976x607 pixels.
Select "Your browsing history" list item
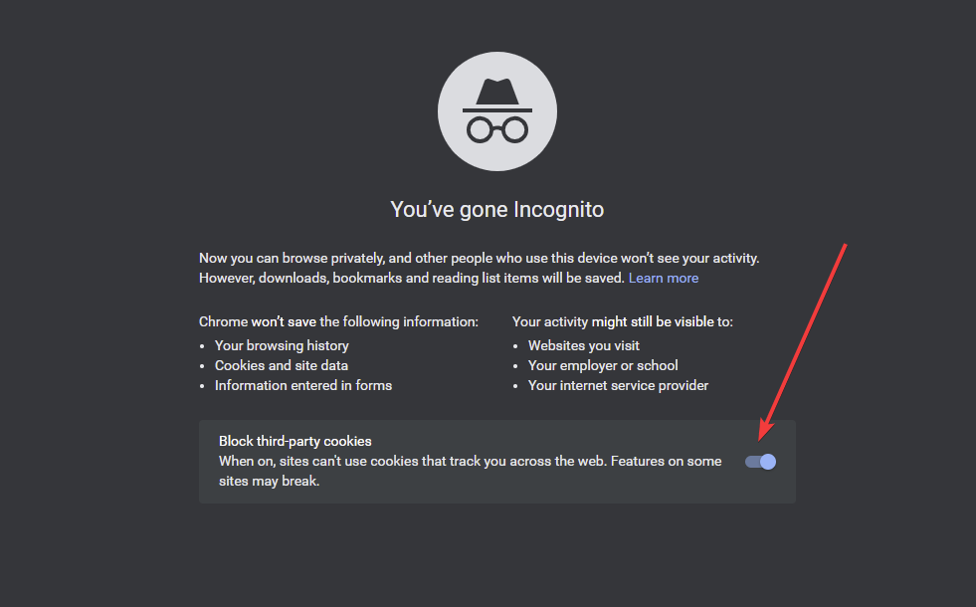pos(282,345)
